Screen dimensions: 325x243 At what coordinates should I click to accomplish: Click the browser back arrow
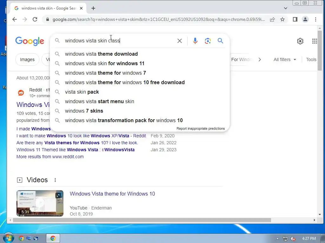coord(15,19)
